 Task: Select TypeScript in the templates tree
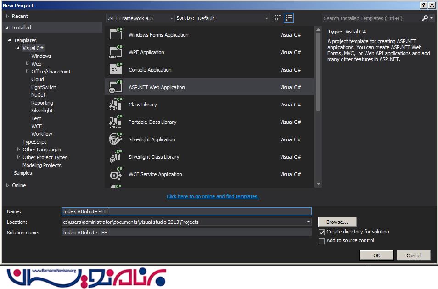point(34,142)
